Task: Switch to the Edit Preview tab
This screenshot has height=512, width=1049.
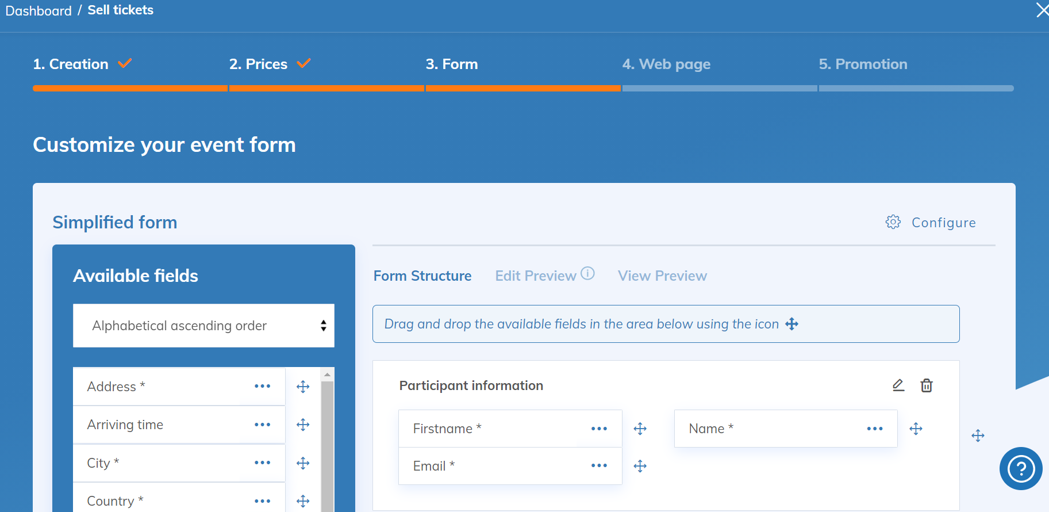Action: point(535,276)
